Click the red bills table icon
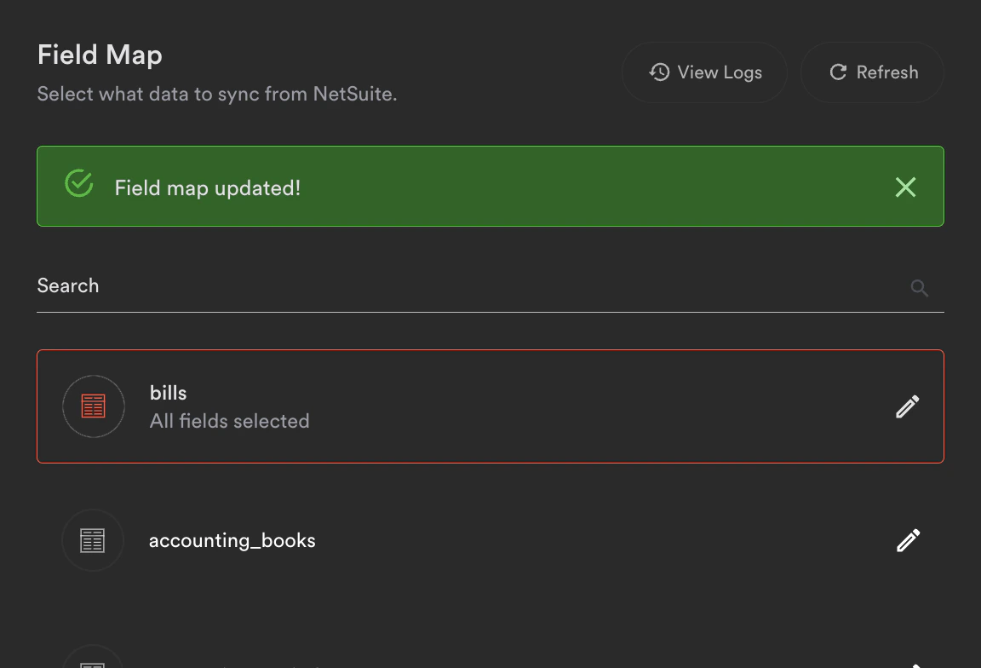 coord(93,406)
